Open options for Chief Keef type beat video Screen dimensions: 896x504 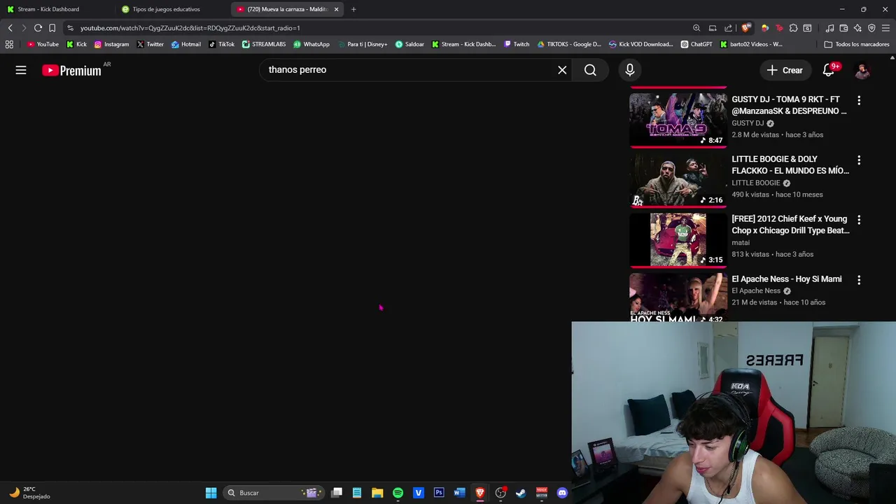click(859, 220)
